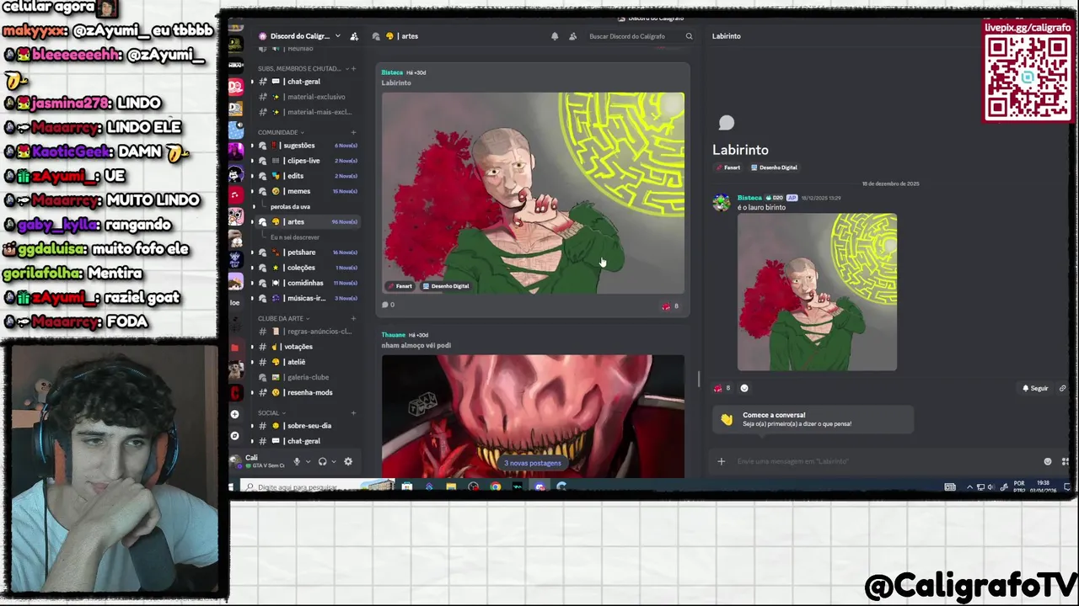Collapse the SOCIAL category
The image size is (1079, 606).
271,412
